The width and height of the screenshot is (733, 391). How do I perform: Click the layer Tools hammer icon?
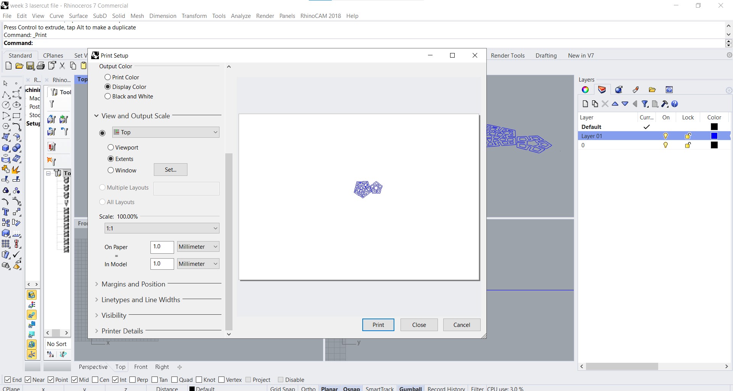click(x=665, y=104)
